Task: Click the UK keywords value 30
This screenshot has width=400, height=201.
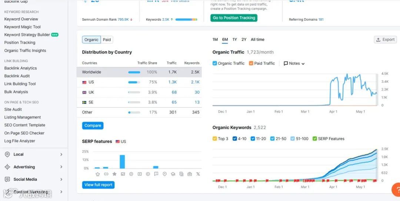Action: click(x=197, y=92)
